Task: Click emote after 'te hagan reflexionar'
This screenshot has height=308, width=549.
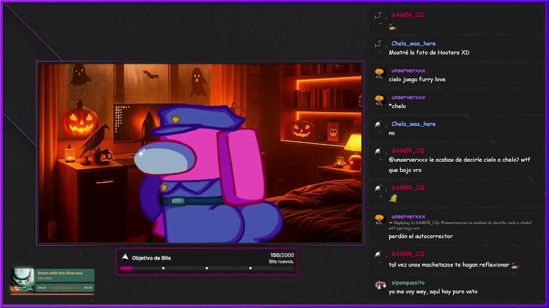Action: pos(515,265)
